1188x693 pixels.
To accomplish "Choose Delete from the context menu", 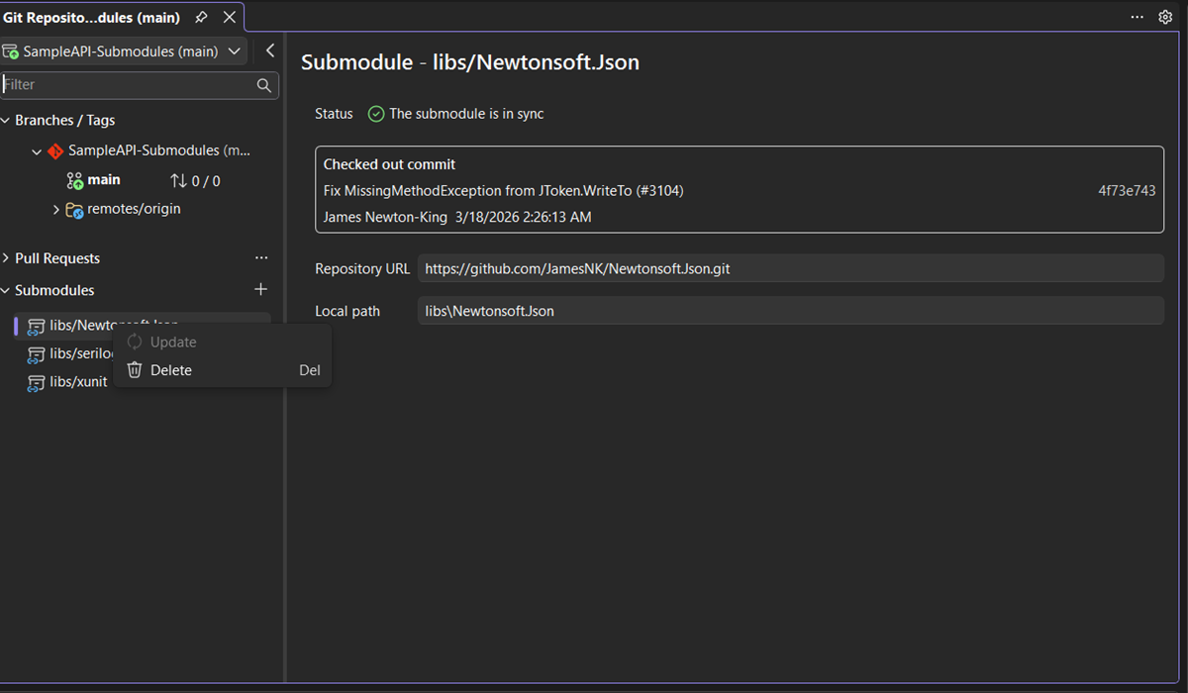I will (x=223, y=370).
